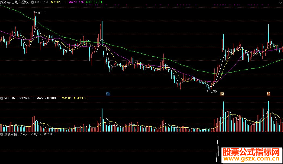Click the 9.33 high price label
The width and height of the screenshot is (283, 164).
pyautogui.click(x=41, y=13)
